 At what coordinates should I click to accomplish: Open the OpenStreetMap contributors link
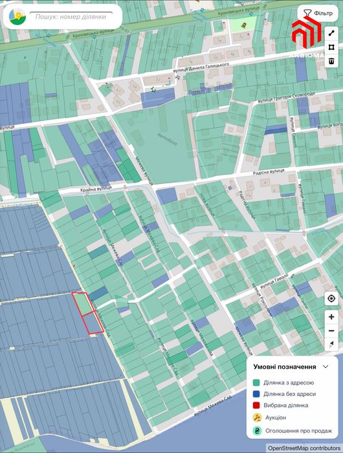[304, 448]
